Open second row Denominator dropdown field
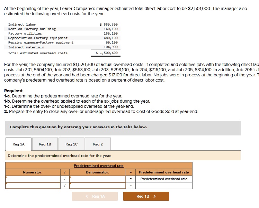The image size is (259, 208). 98,186
